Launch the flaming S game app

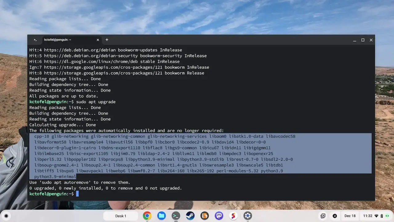click(233, 216)
